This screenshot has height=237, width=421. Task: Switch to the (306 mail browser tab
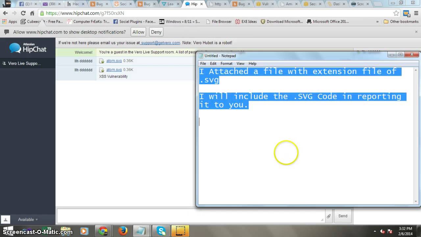[x=52, y=4]
